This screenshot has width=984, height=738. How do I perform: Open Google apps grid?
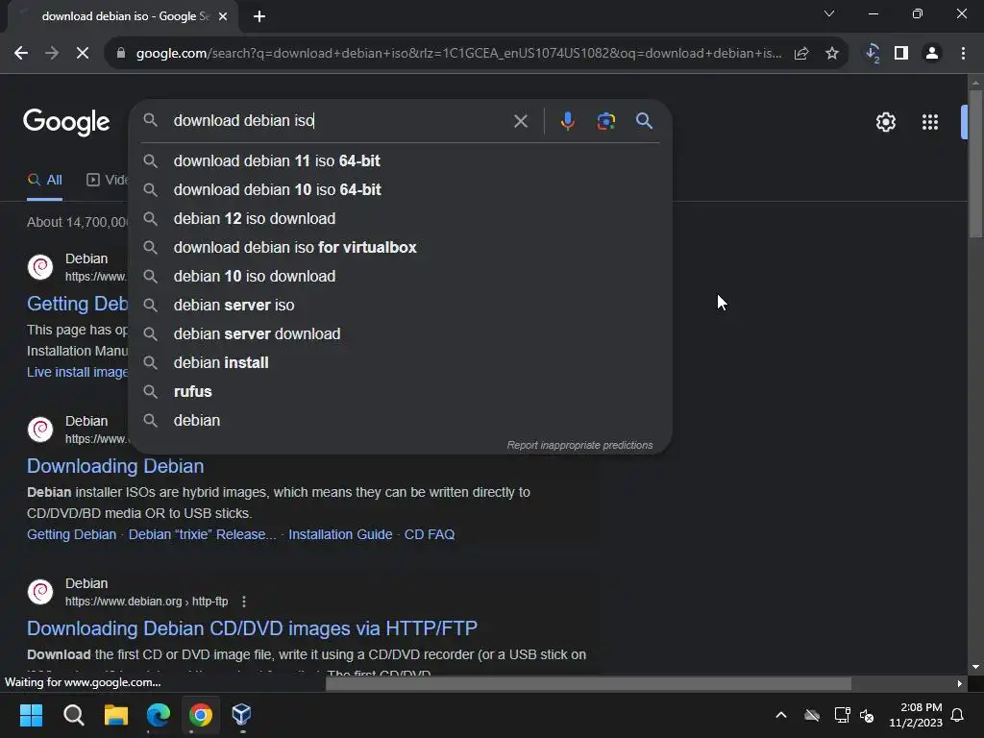point(930,122)
